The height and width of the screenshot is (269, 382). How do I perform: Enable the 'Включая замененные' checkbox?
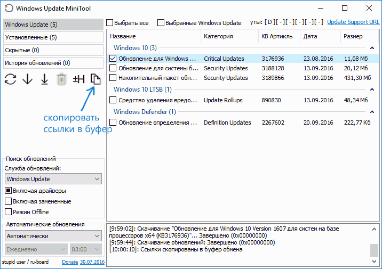[x=9, y=201]
